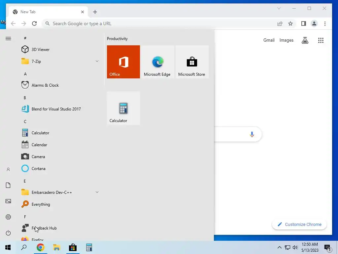Open taskbar Search magnifier
338x254 pixels.
click(24, 247)
